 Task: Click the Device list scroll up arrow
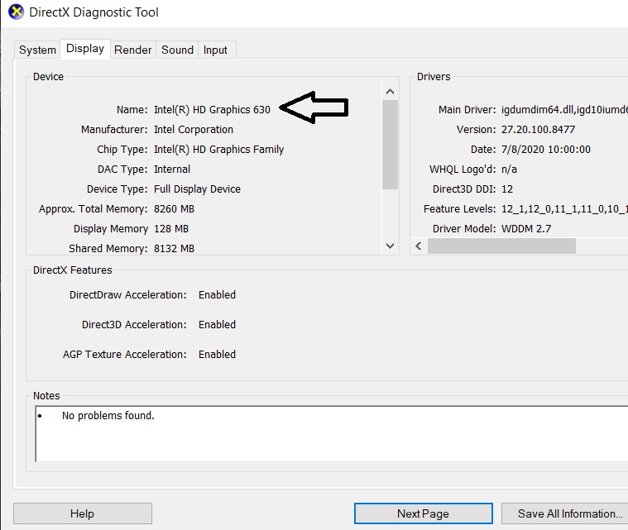coord(390,92)
